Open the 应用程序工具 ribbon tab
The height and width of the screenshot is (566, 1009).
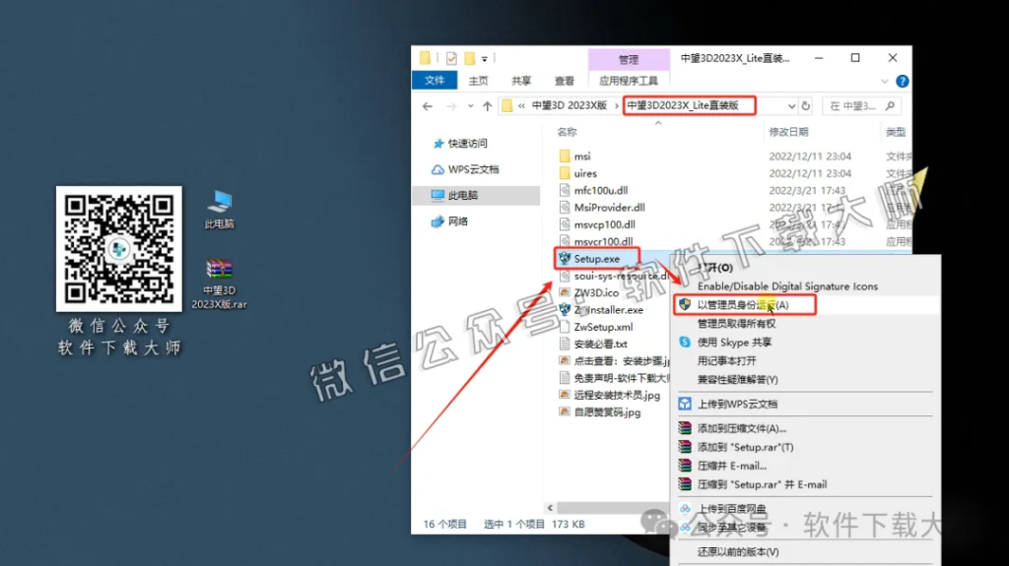point(628,81)
